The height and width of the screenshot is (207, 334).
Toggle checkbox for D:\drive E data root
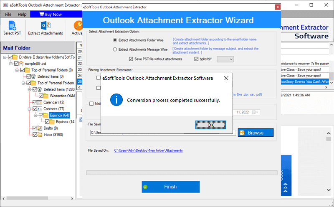point(10,57)
